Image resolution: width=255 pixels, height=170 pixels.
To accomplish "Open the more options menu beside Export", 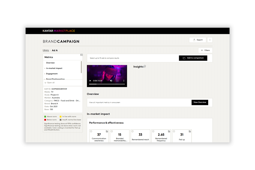I will [x=210, y=40].
